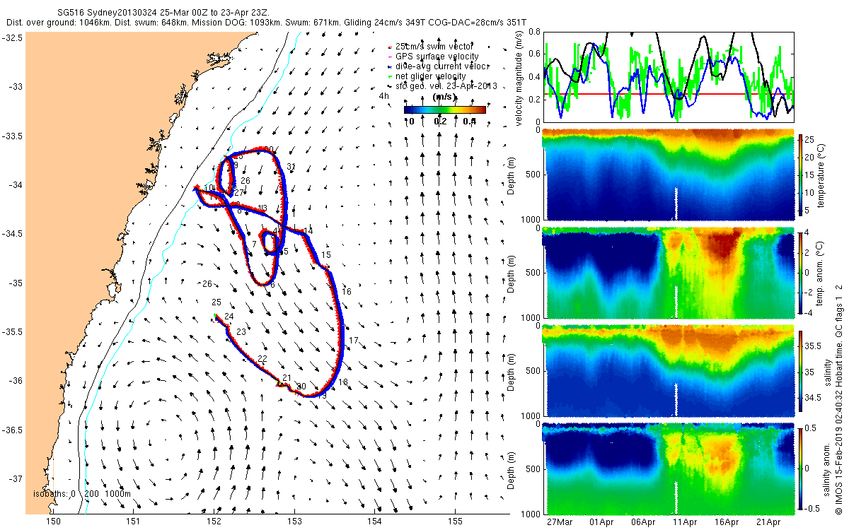Click the day '15' marker on glider track
Screen dimensions: 849x530
326,255
